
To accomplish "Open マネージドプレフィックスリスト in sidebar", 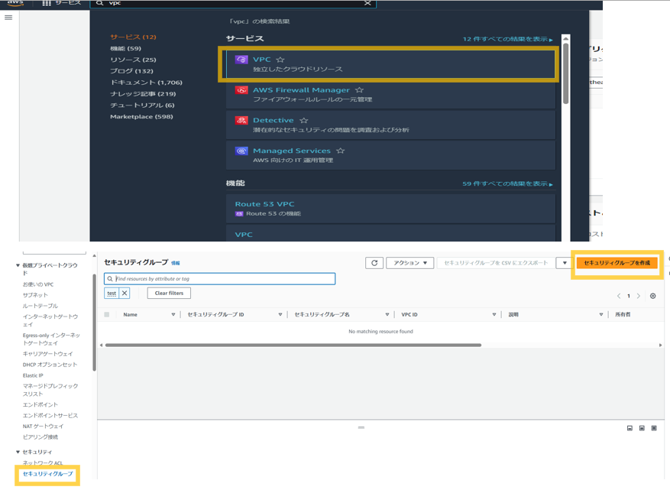I will [x=50, y=390].
